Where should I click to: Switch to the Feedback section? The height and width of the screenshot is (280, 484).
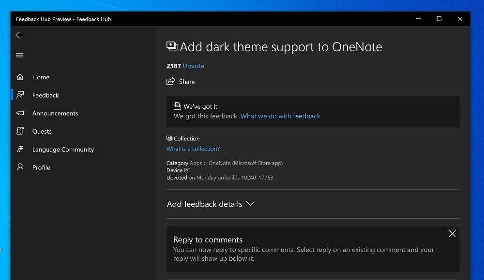click(x=45, y=95)
